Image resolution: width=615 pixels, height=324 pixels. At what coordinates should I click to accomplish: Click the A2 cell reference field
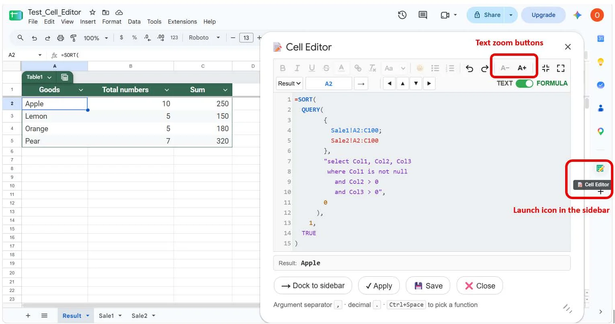(329, 84)
